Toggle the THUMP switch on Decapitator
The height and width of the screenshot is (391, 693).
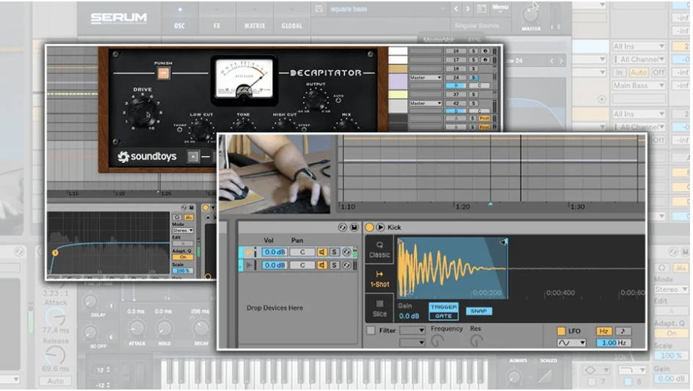tap(180, 129)
